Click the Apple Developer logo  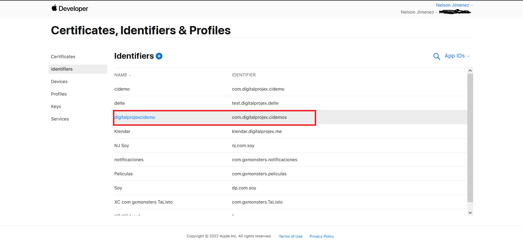click(70, 9)
